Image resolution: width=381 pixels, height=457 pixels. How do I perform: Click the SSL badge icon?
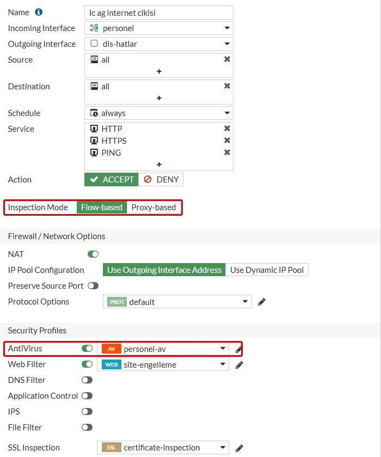111,447
